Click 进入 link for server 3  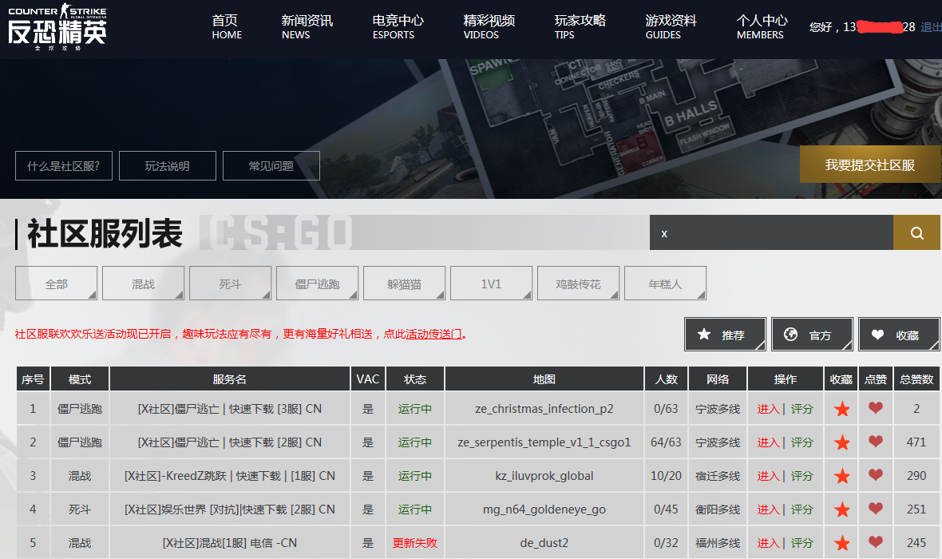click(768, 476)
